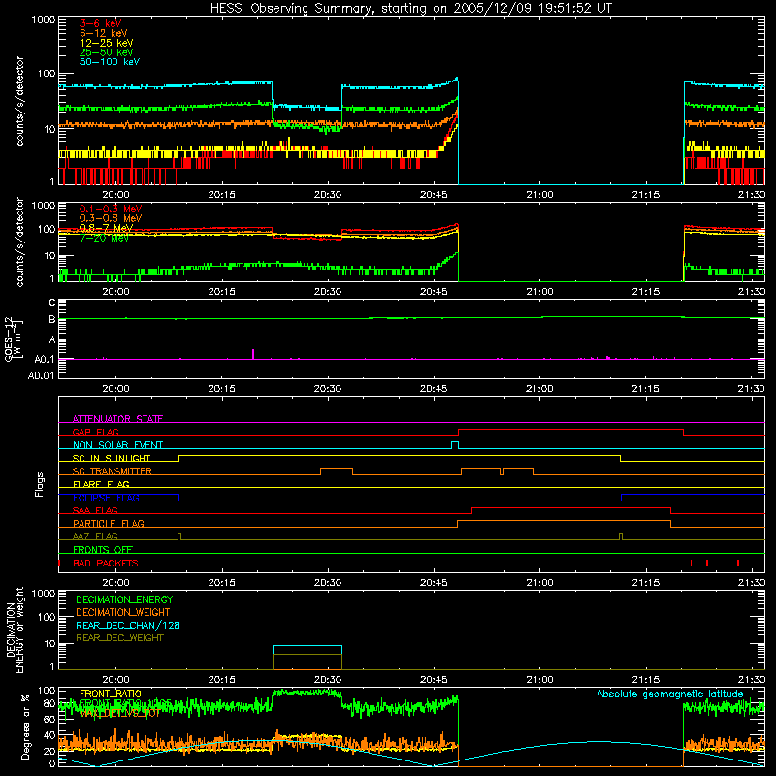Click 20:30 tick label under decimation panel
The height and width of the screenshot is (776, 776).
[x=328, y=680]
